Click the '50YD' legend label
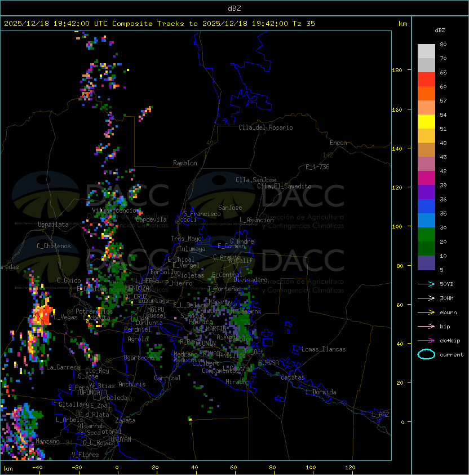469x475 pixels. 446,284
